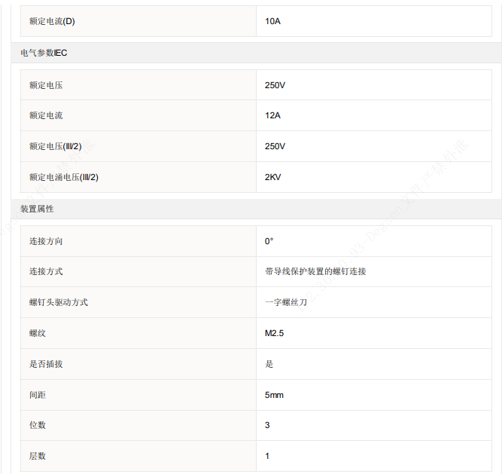Screen dimensions: 502x474
Task: Click the 电气参数IEC section header
Action: 44,53
